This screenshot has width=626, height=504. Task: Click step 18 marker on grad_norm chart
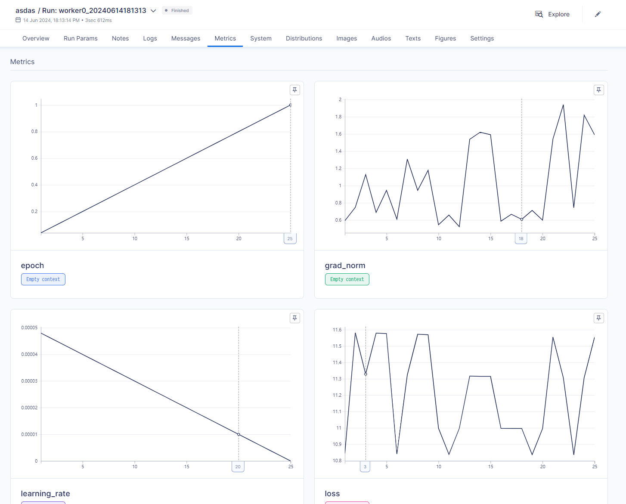pyautogui.click(x=521, y=238)
